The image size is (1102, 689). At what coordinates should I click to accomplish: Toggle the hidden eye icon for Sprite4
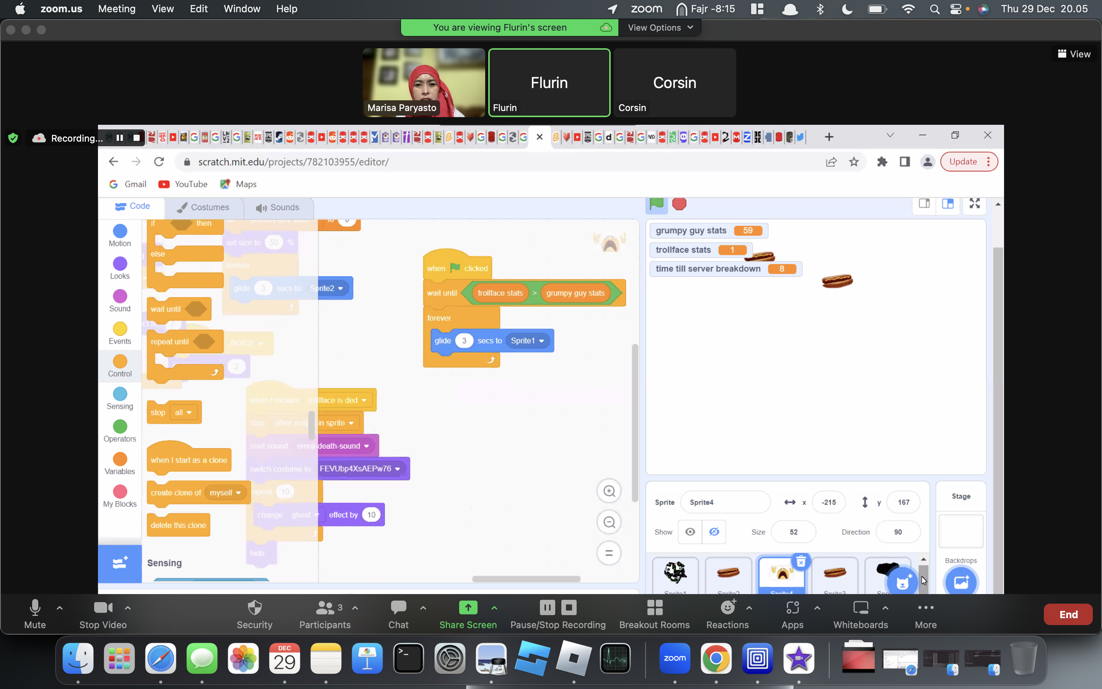pos(712,532)
